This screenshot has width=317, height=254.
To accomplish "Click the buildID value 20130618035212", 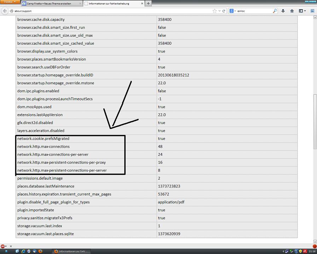I will click(173, 75).
